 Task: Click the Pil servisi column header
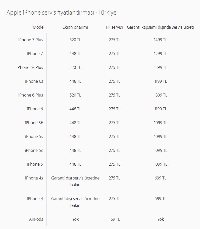pos(115,27)
